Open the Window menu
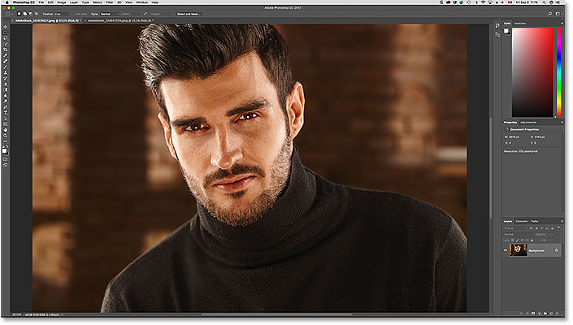Viewport: 573px width, 325px height. (x=142, y=2)
